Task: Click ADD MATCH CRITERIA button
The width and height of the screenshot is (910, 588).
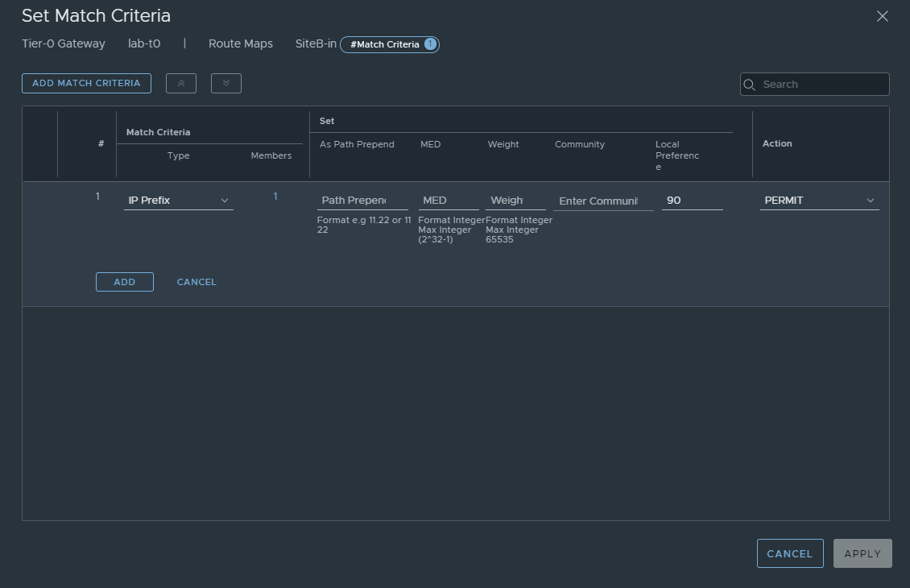Action: click(x=86, y=84)
